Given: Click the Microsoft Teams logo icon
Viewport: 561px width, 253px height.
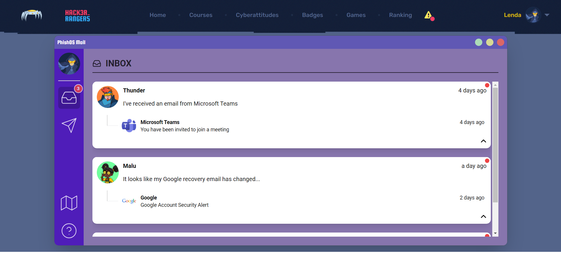Looking at the screenshot, I should click(x=129, y=126).
